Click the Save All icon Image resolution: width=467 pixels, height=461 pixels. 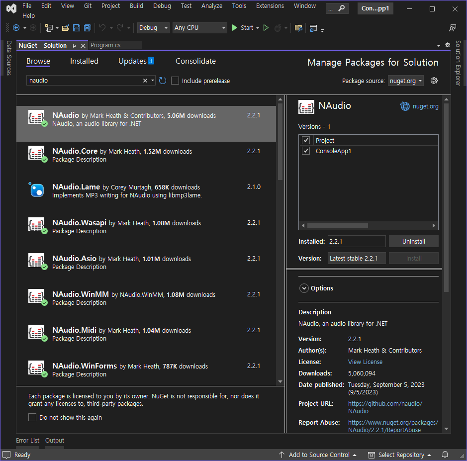[87, 28]
